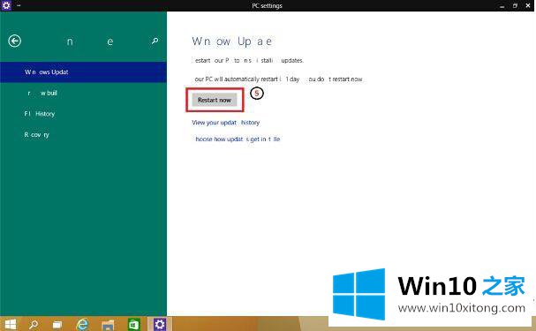Open Recovery in the sidebar
The image size is (536, 331).
point(83,134)
